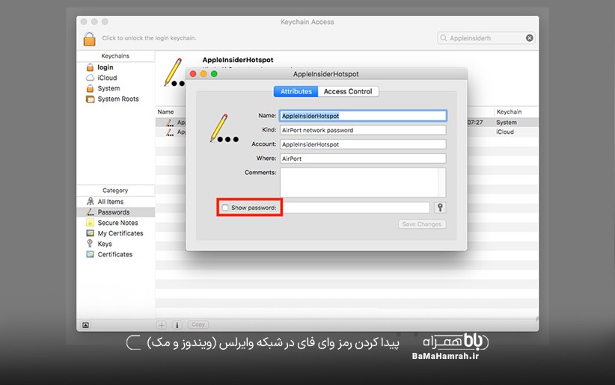Clear the search field with the X icon
The image size is (615, 385).
(x=530, y=38)
